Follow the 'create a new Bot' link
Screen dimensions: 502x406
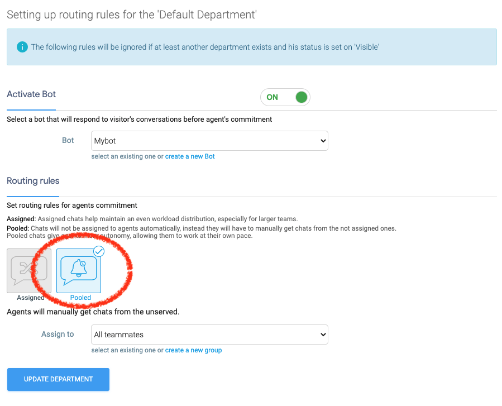(x=190, y=156)
